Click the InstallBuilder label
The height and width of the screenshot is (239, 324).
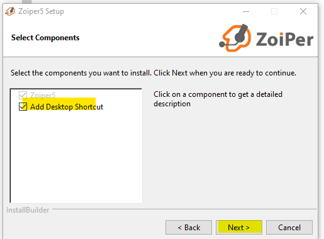[28, 210]
